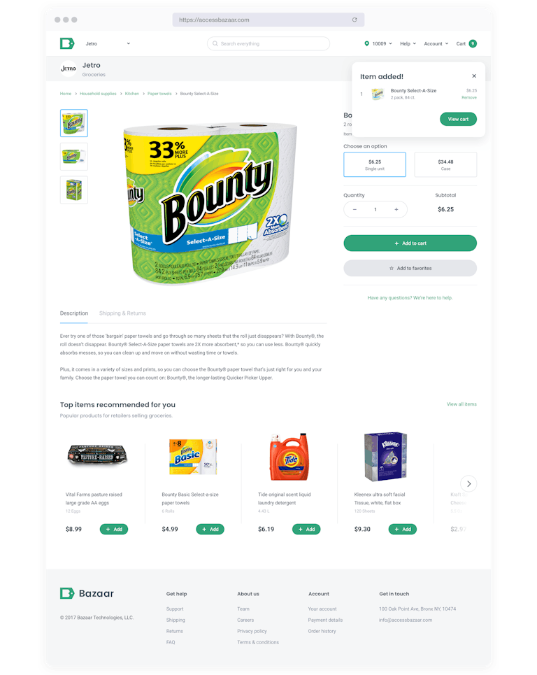This screenshot has height=675, width=537.
Task: Click the Search everything field
Action: coord(268,43)
